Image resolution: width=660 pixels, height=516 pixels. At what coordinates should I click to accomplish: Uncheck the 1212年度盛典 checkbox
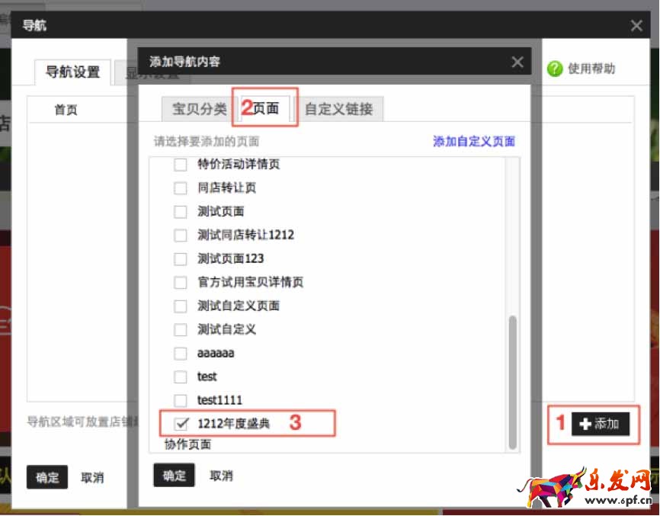(181, 424)
